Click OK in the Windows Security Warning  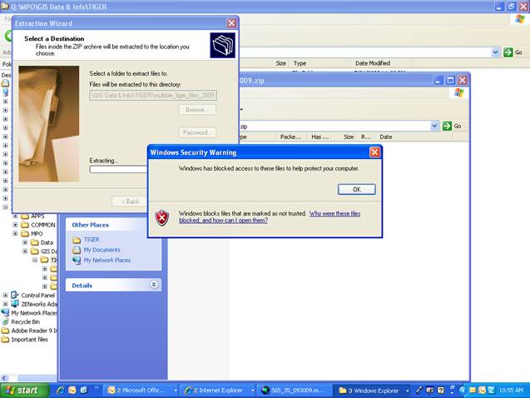pos(357,189)
